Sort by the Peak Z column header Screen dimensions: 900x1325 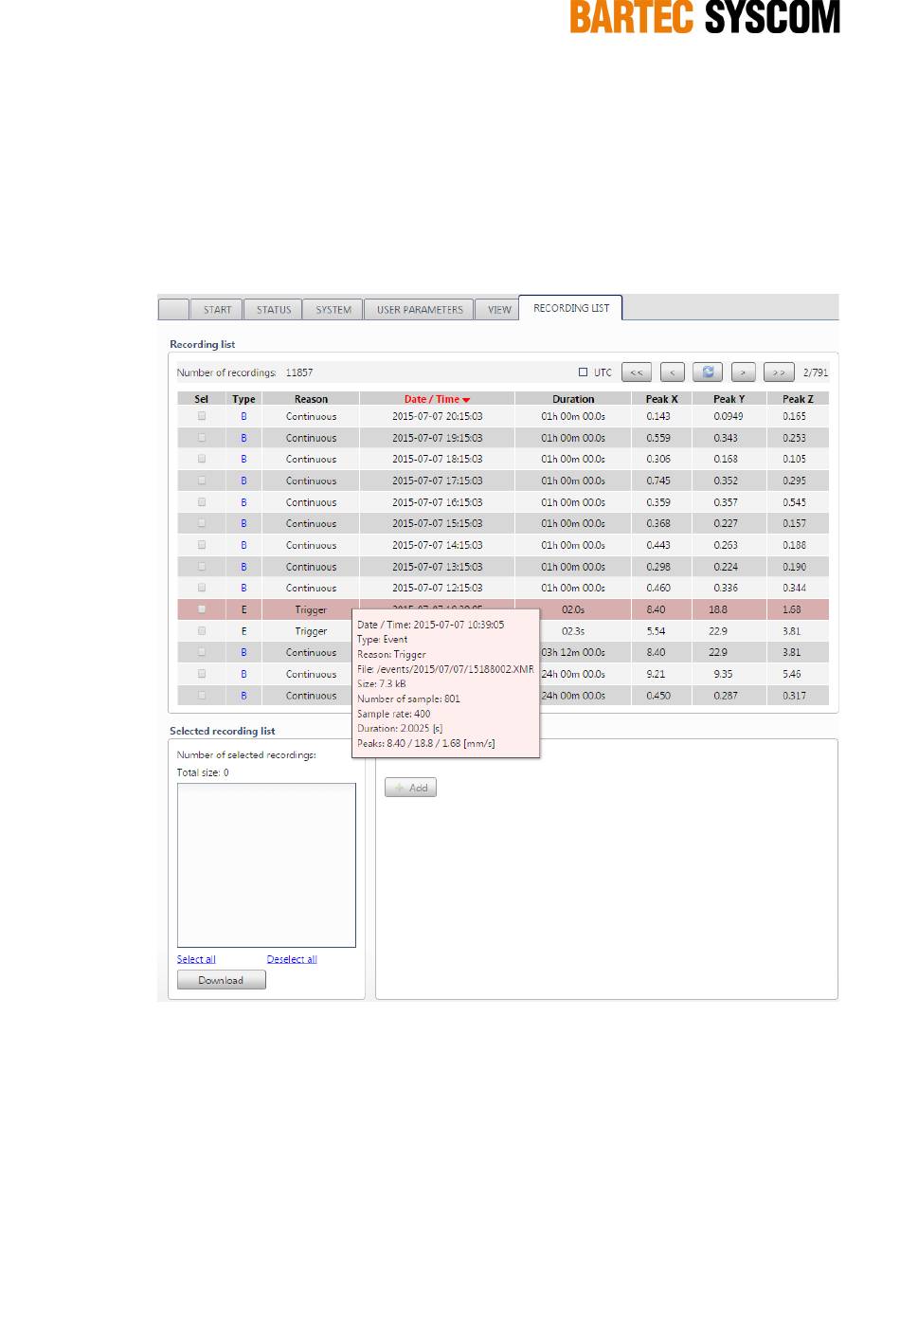(798, 399)
